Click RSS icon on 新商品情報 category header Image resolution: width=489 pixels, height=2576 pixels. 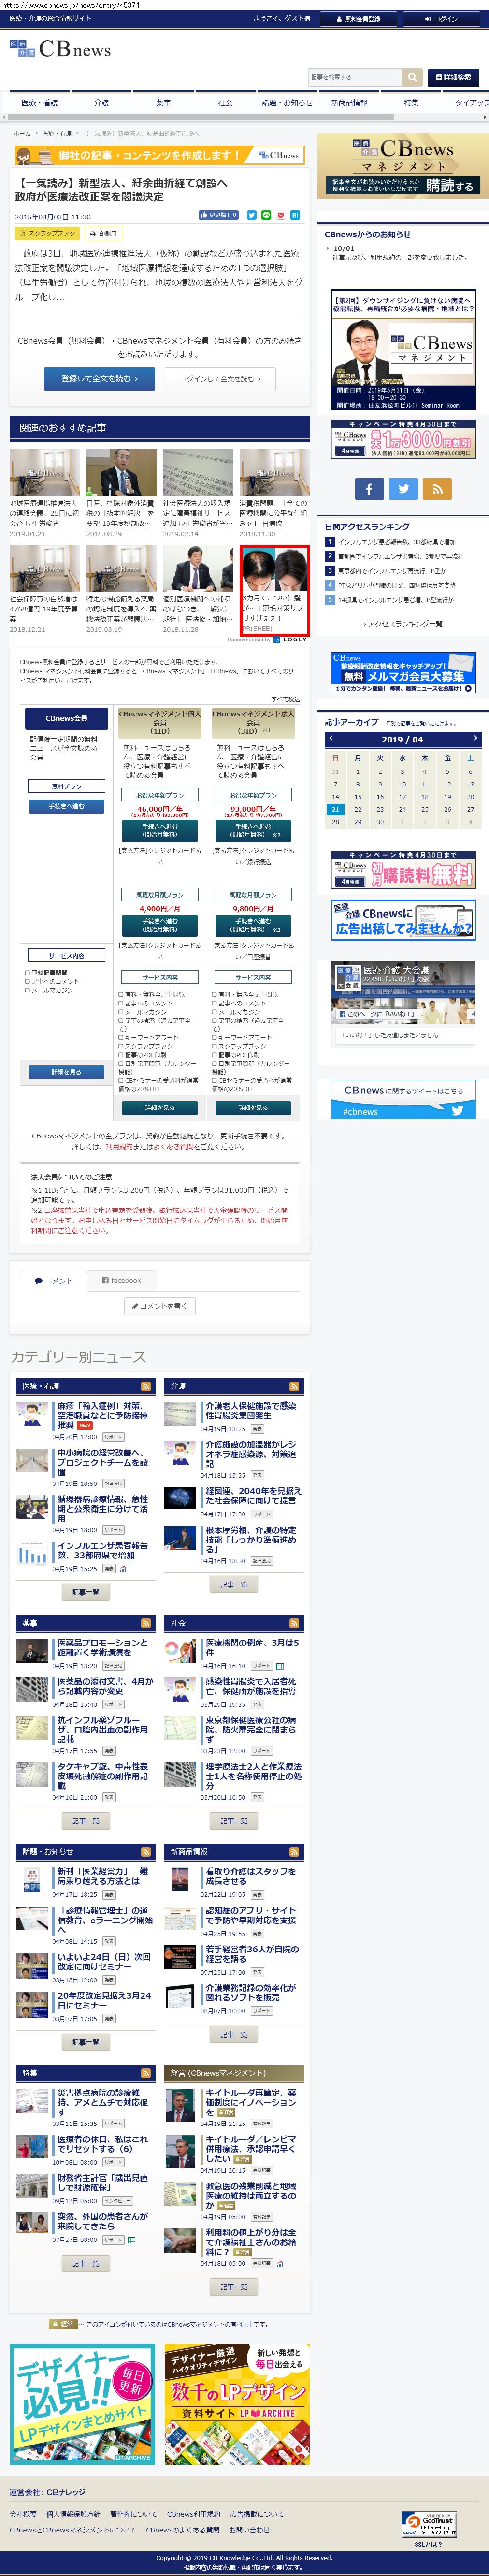[294, 1851]
